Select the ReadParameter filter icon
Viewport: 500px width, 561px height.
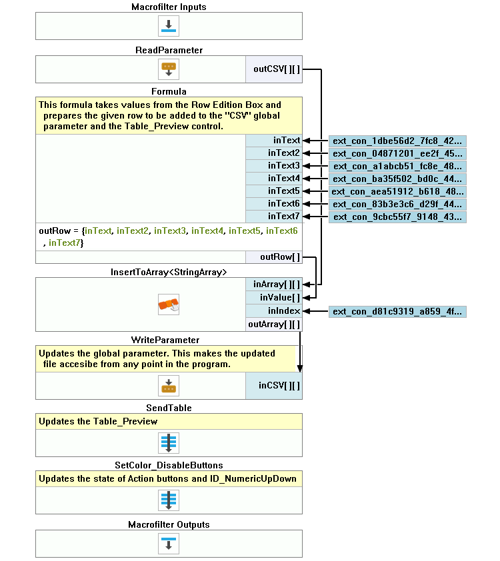click(x=169, y=69)
